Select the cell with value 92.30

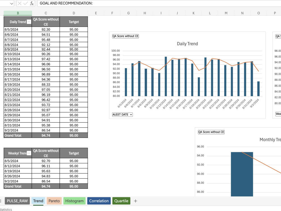pyautogui.click(x=46, y=30)
